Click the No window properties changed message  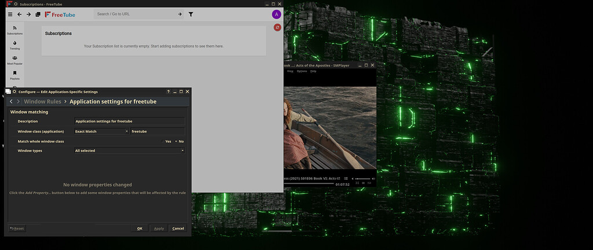coord(97,185)
